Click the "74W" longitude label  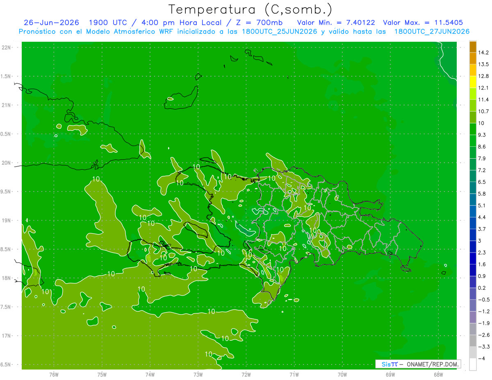click(x=150, y=375)
